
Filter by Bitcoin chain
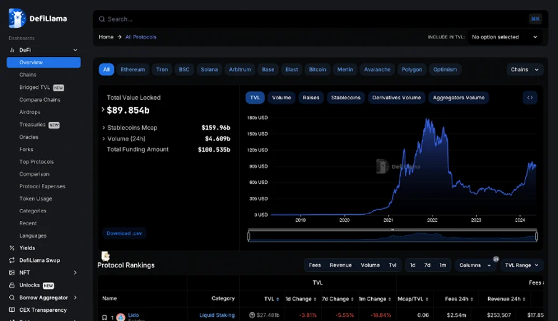point(317,70)
